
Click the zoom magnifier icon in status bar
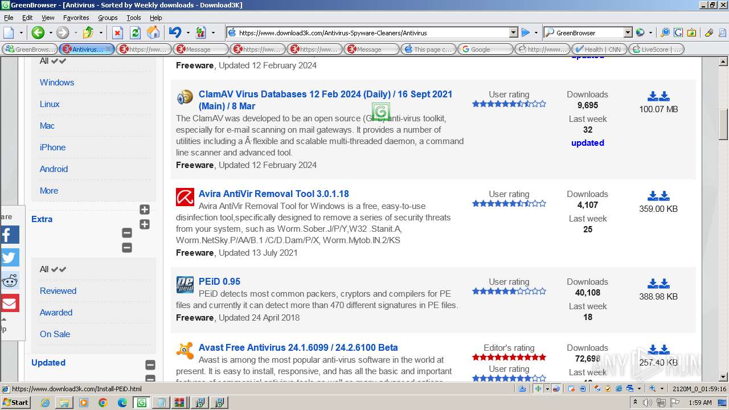coord(653,388)
